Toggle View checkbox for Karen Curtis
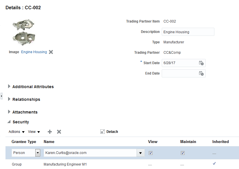The image size is (239, 169). pos(150,153)
